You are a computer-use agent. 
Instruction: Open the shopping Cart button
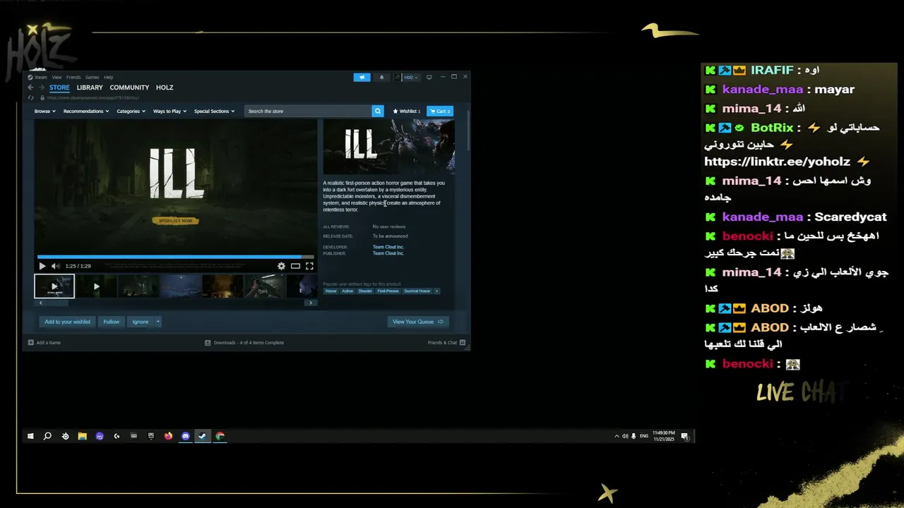pos(440,111)
